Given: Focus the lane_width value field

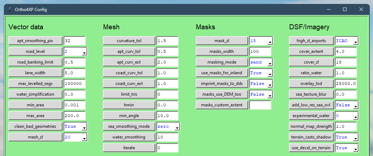Looking at the screenshot, I should [75, 73].
